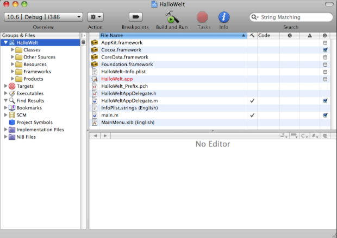Sort by File Name column header
This screenshot has height=238, width=337.
(x=173, y=35)
